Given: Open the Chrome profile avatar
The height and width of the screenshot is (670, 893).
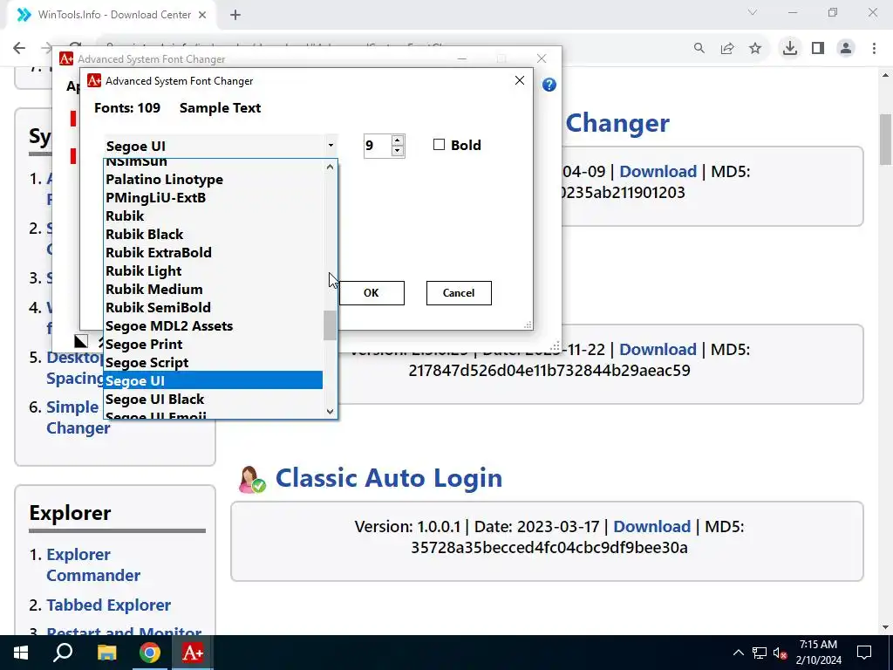Looking at the screenshot, I should point(846,49).
